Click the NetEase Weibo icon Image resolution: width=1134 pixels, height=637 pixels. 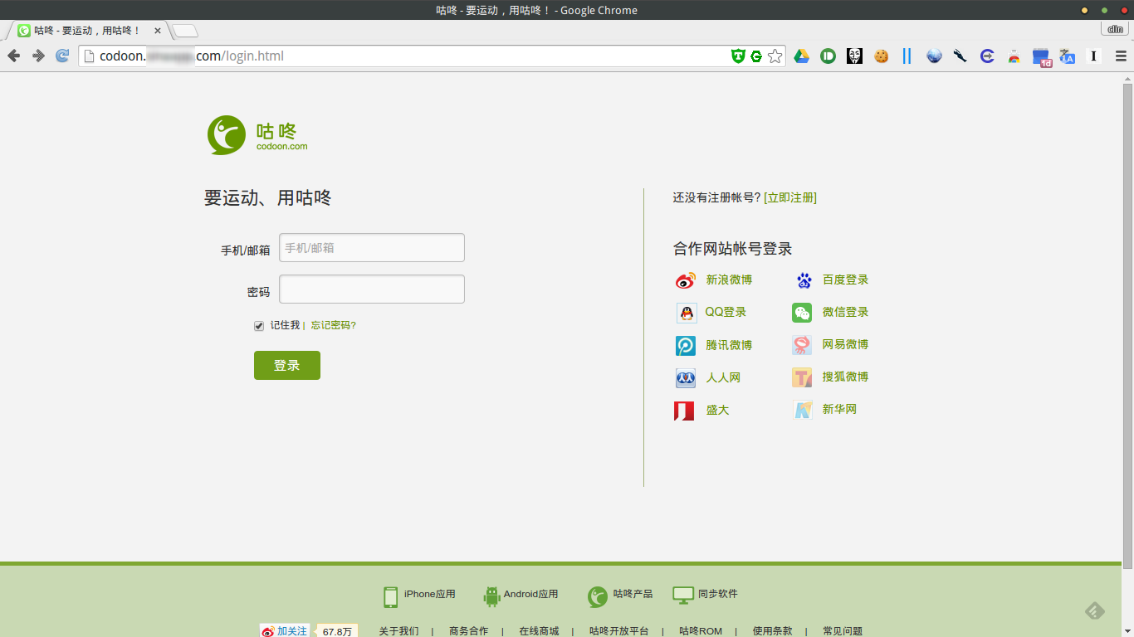coord(802,345)
